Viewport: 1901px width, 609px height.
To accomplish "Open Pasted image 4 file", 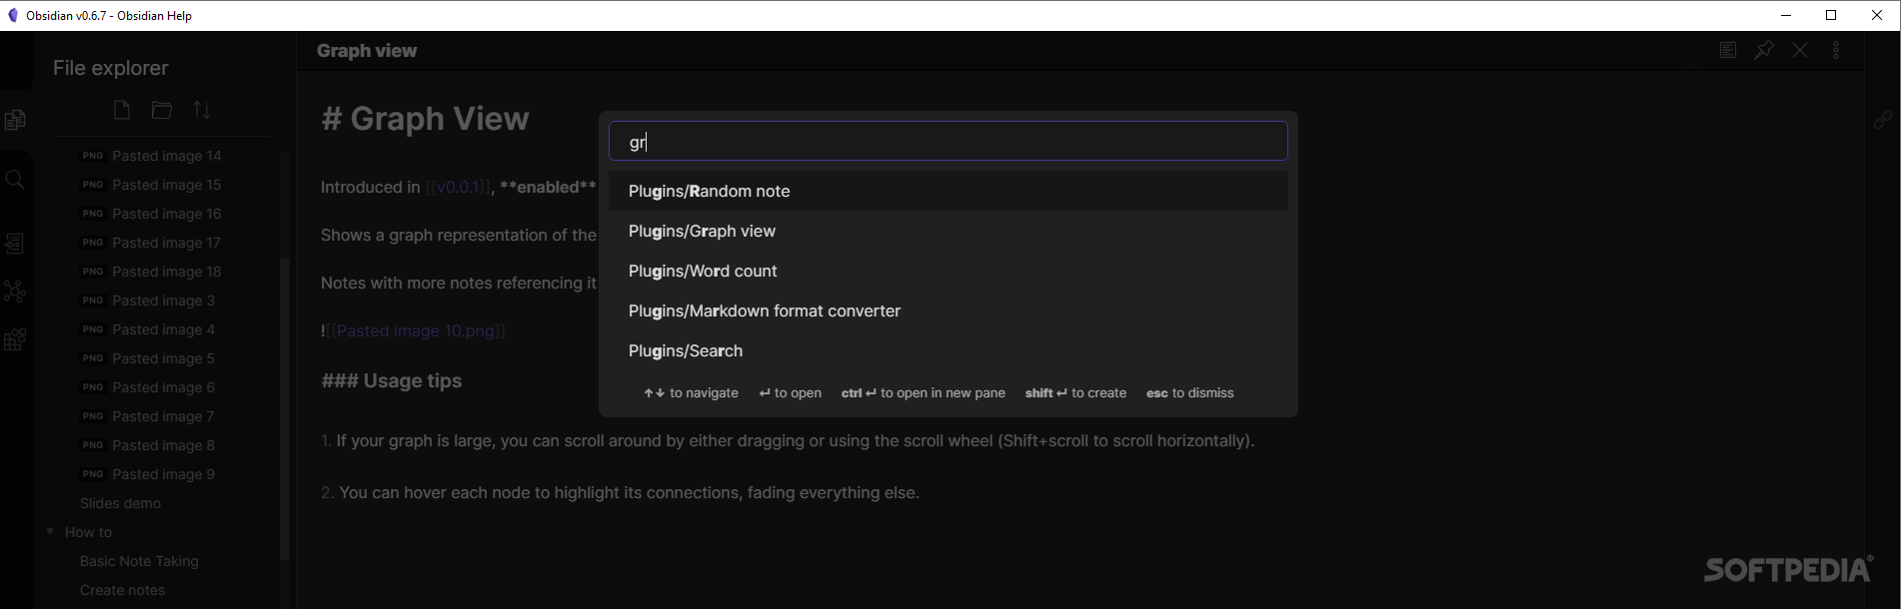I will [x=163, y=329].
